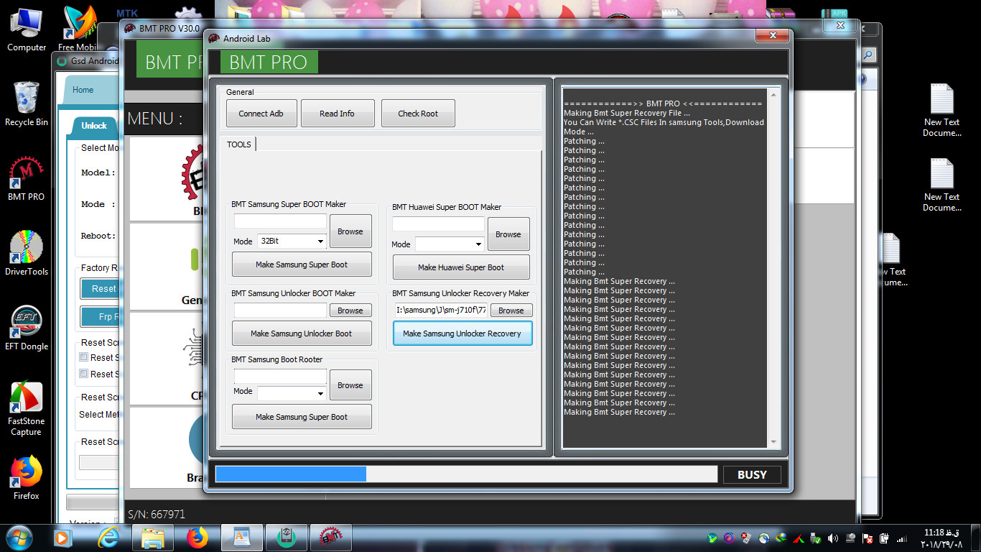The width and height of the screenshot is (981, 552).
Task: Browse for a Samsung Super BOOT Maker file
Action: (350, 231)
